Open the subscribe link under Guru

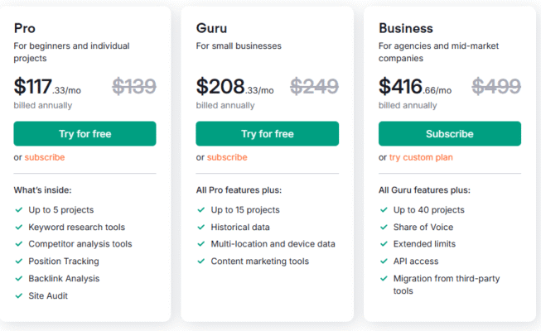(x=227, y=157)
